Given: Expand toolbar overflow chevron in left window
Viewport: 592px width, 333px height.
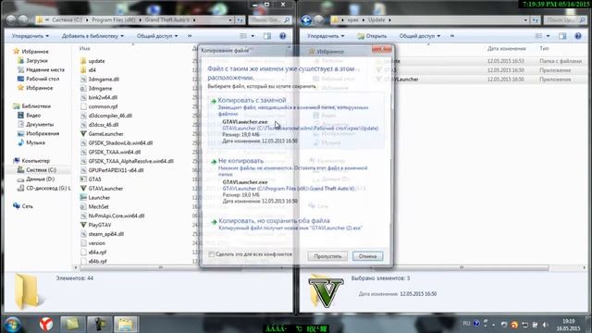Looking at the screenshot, I should (x=190, y=36).
